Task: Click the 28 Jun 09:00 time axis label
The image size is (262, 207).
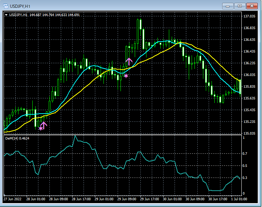Action: pyautogui.click(x=59, y=199)
